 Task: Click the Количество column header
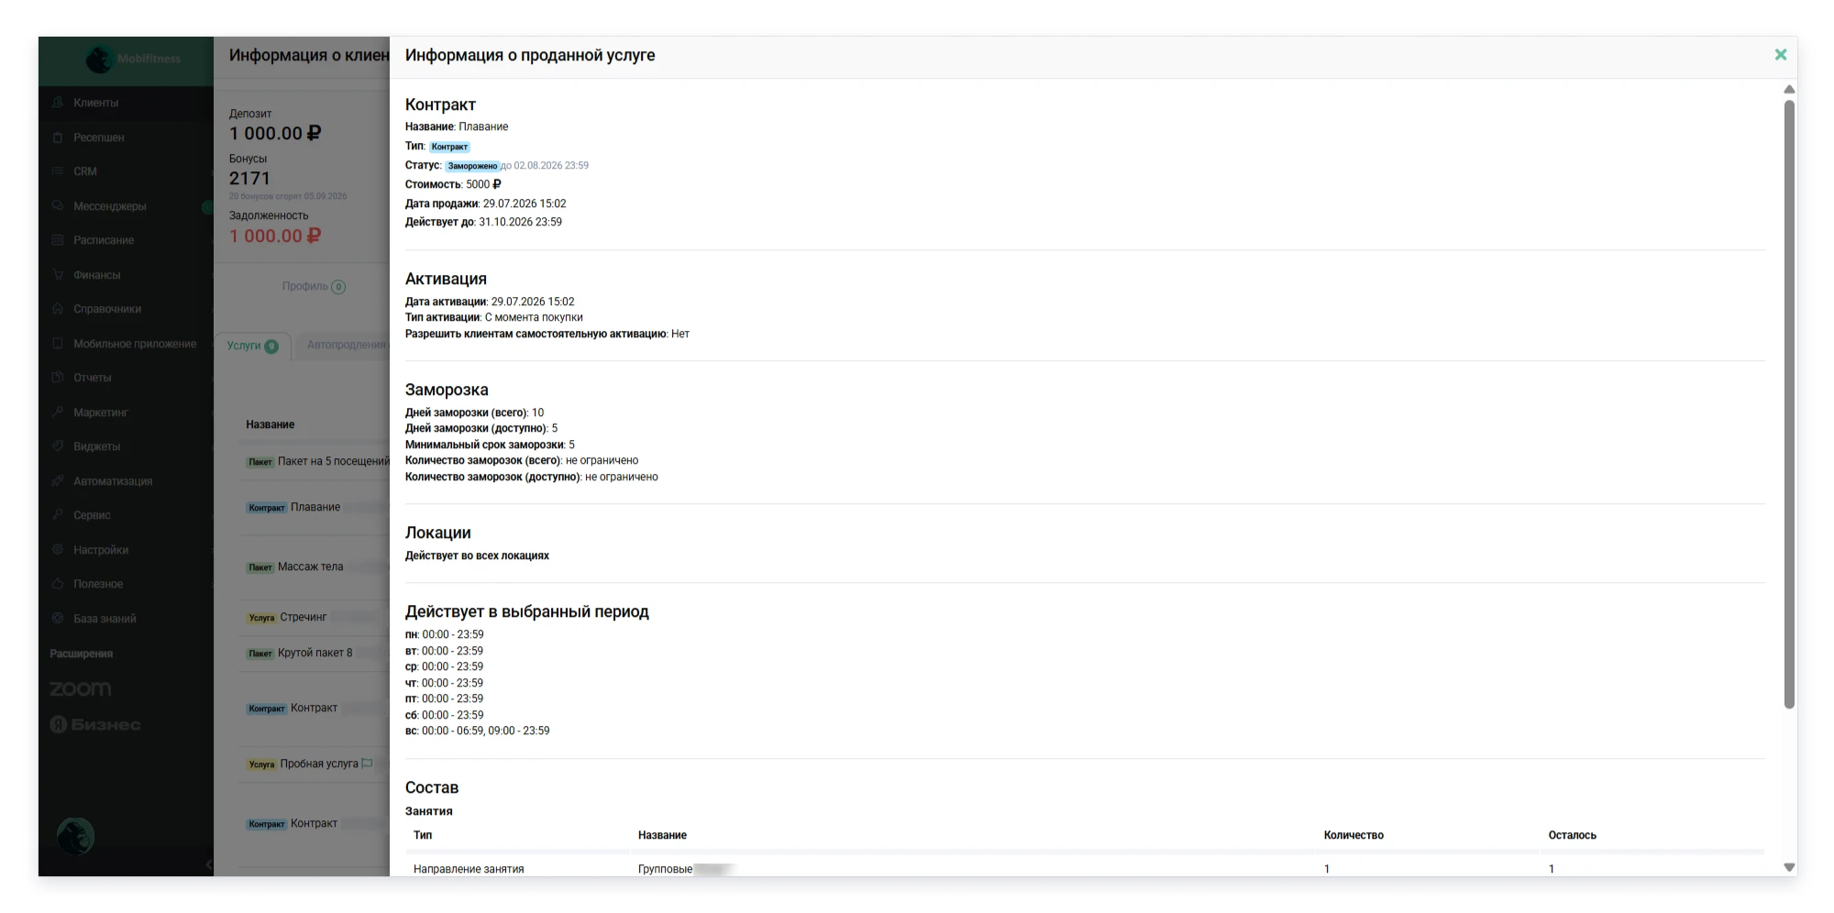click(x=1353, y=835)
